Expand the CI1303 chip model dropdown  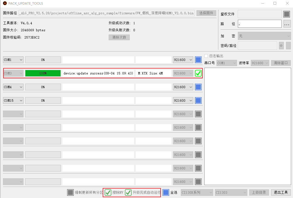[x=231, y=192]
